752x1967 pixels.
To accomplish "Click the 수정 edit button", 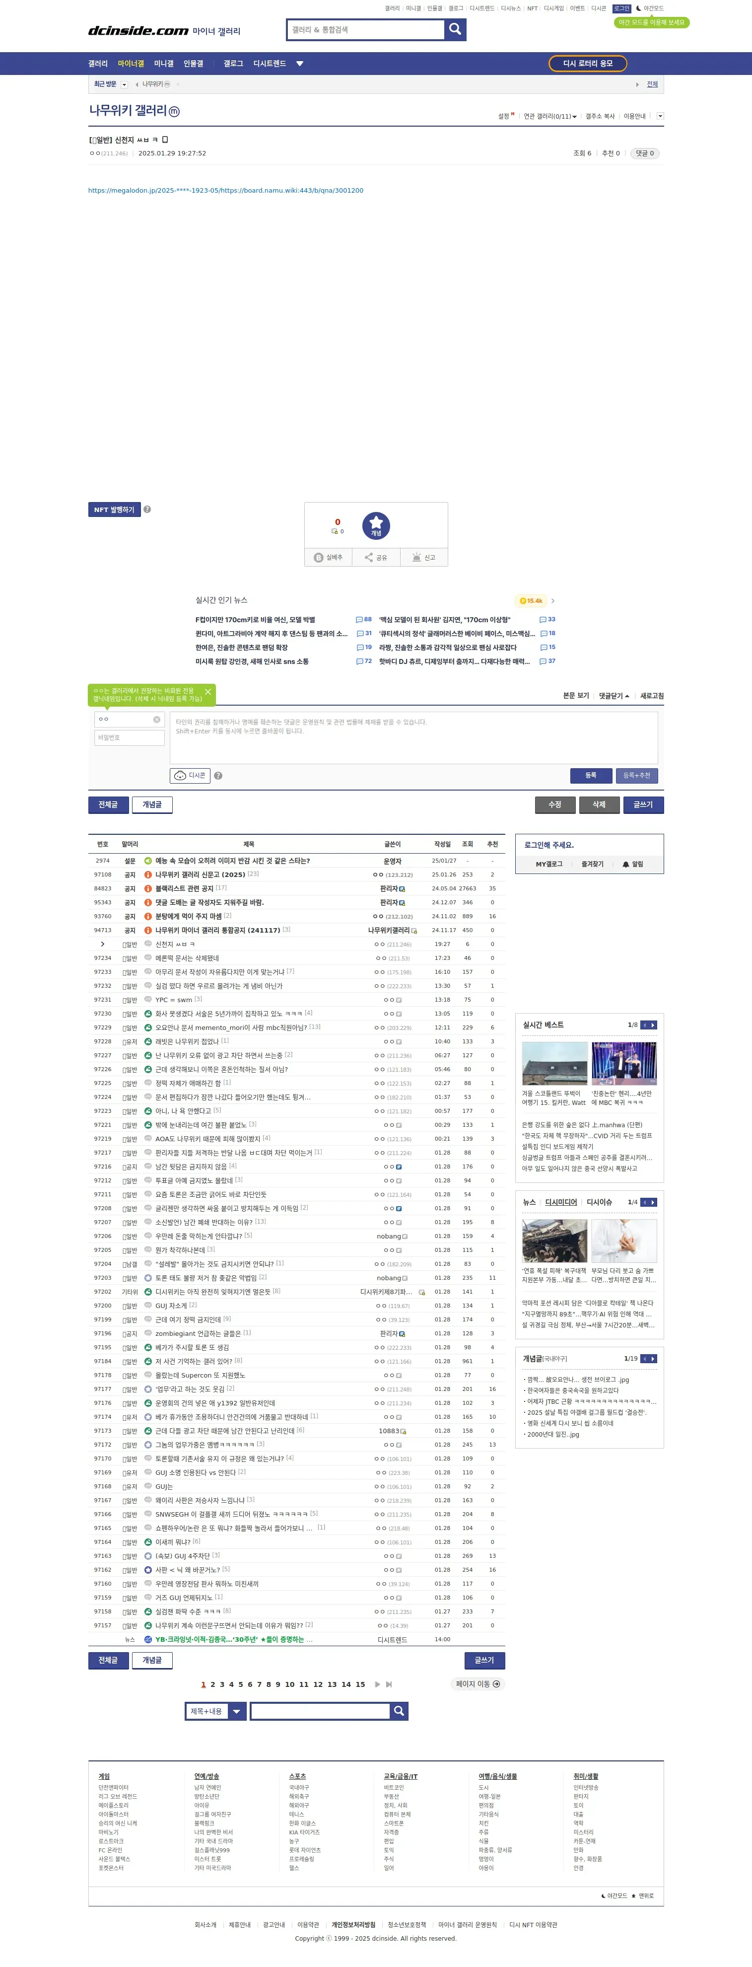I will coord(555,805).
